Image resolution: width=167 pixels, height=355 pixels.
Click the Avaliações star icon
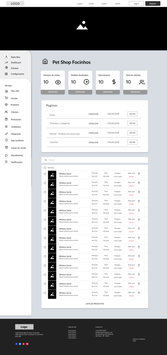6,127
